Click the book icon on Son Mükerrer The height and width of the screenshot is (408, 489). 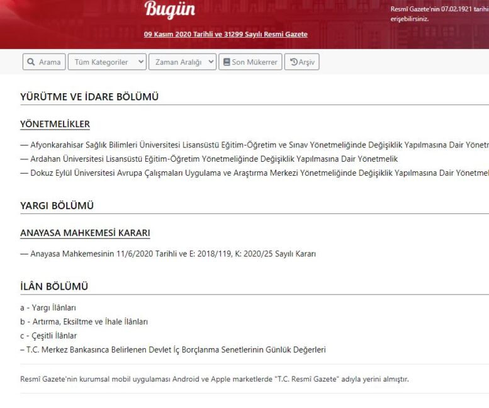227,62
